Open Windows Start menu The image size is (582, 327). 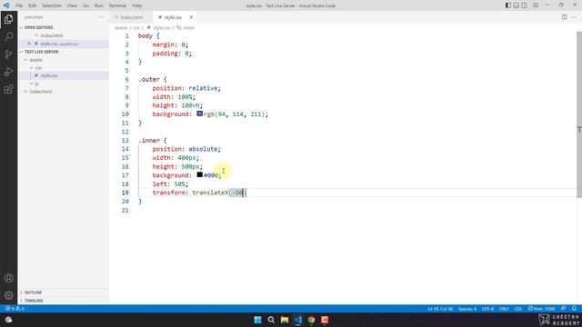[257, 320]
